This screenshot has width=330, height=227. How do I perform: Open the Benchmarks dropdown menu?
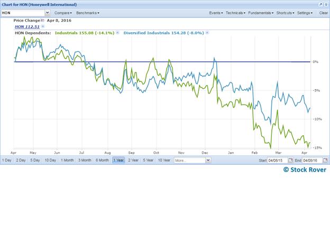click(x=88, y=13)
